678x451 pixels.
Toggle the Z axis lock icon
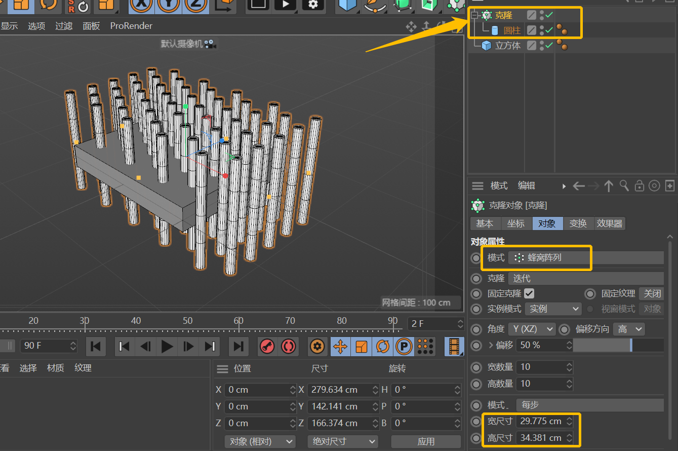(195, 5)
